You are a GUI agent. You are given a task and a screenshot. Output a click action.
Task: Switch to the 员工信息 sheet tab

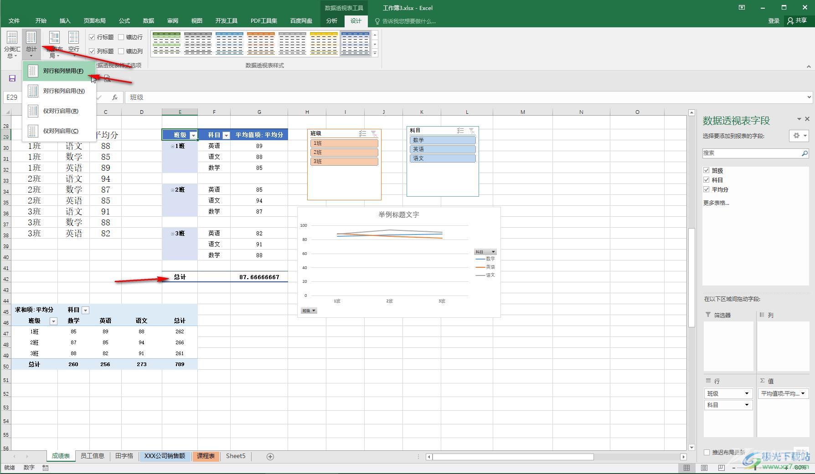[x=93, y=456]
